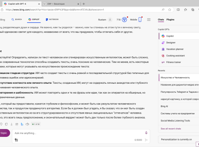This screenshot has width=199, height=147.
Task: Open the Vacation planner GPT
Action: tap(179, 49)
